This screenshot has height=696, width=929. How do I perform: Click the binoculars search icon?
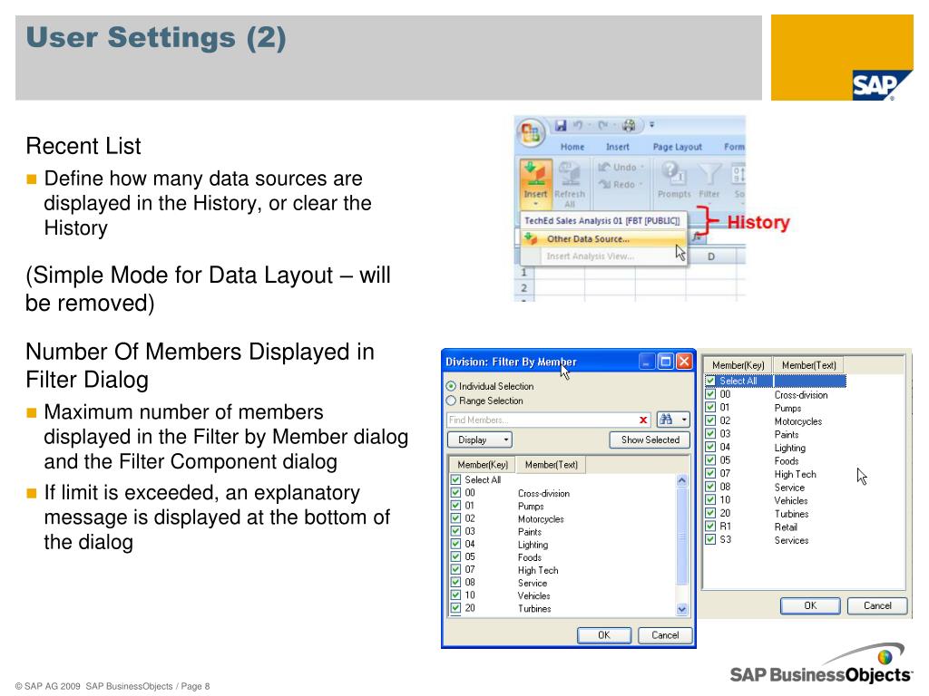click(x=666, y=420)
